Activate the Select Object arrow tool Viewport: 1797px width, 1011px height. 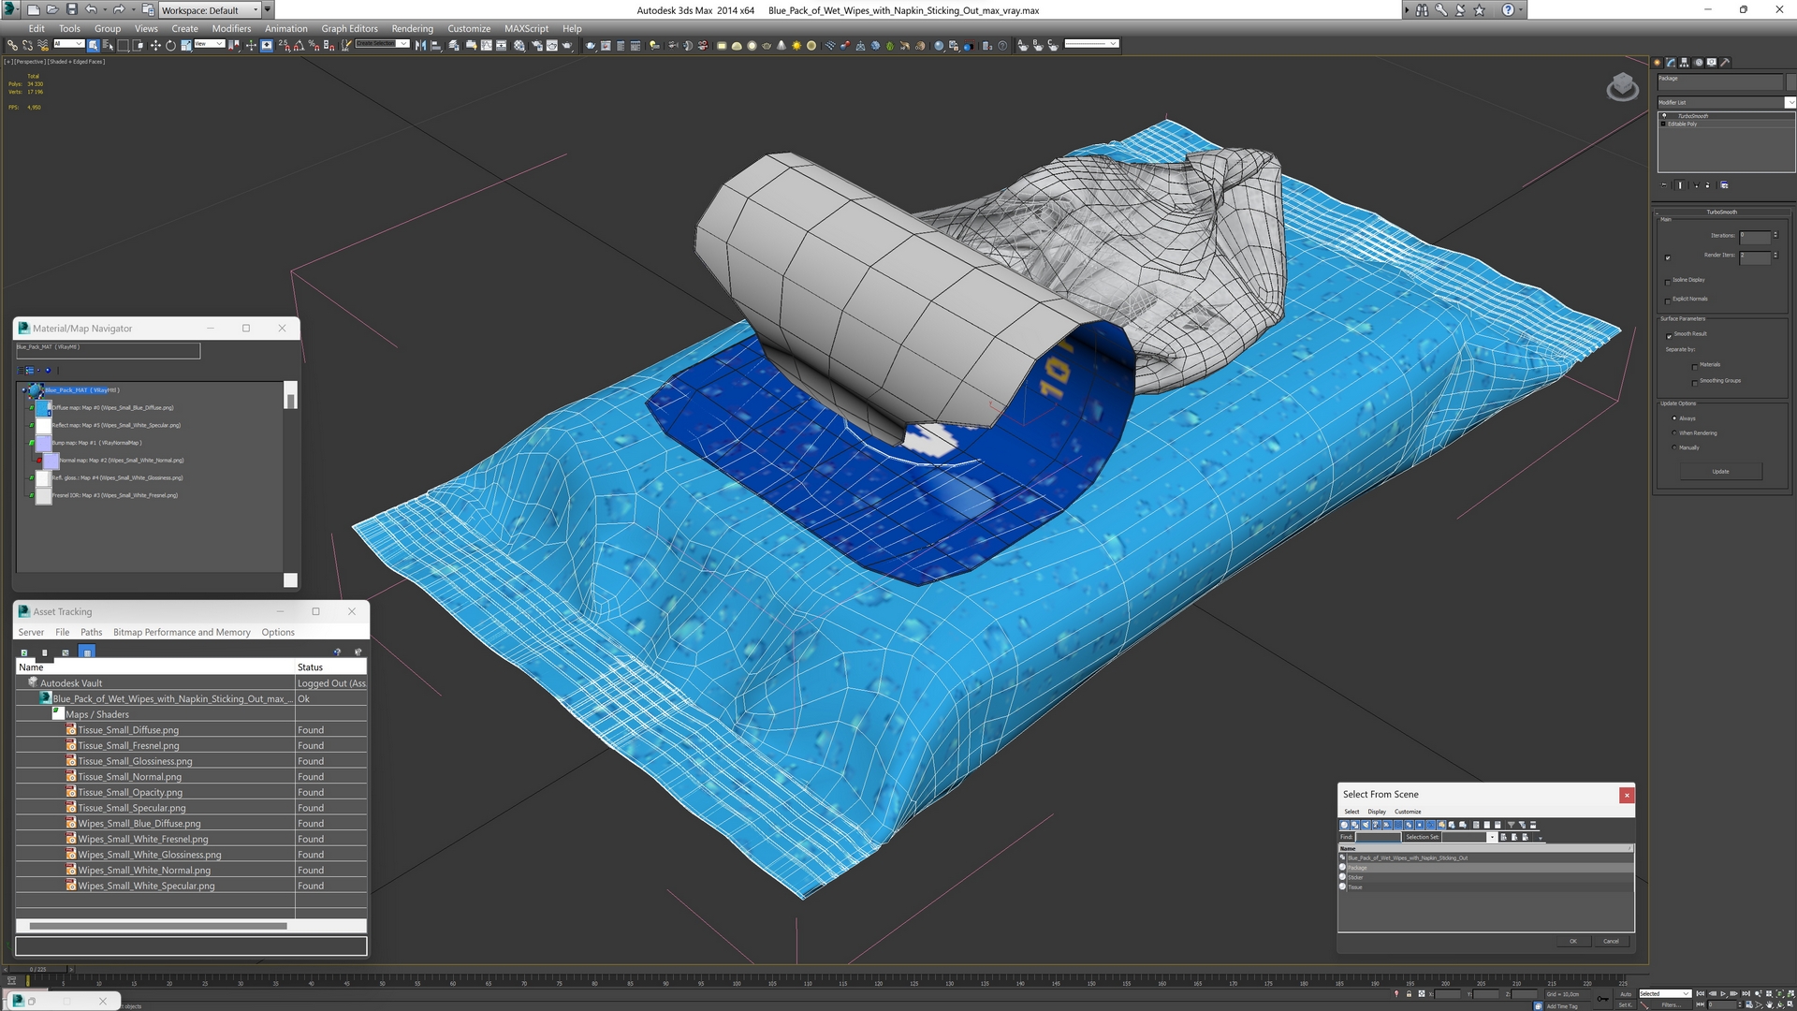(93, 45)
